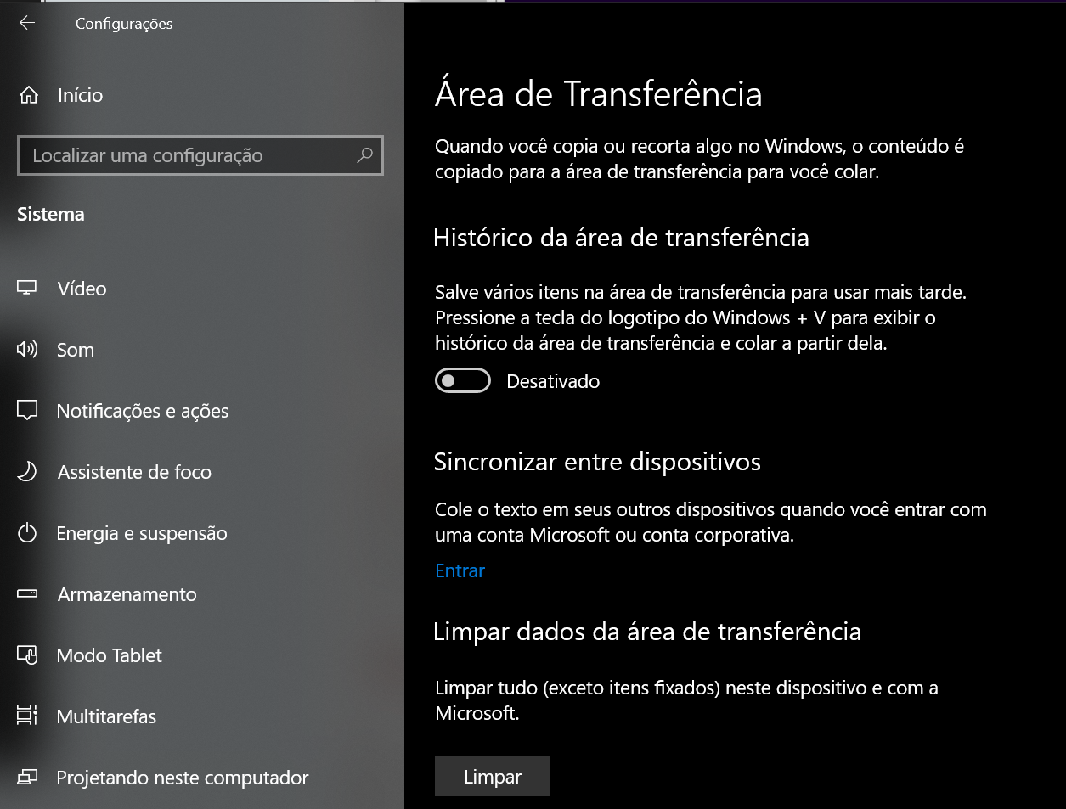Viewport: 1066px width, 809px height.
Task: Click the Som speaker icon
Action: pos(27,350)
